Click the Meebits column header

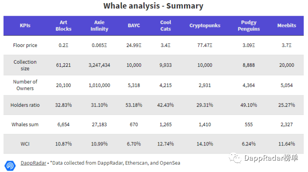287,26
